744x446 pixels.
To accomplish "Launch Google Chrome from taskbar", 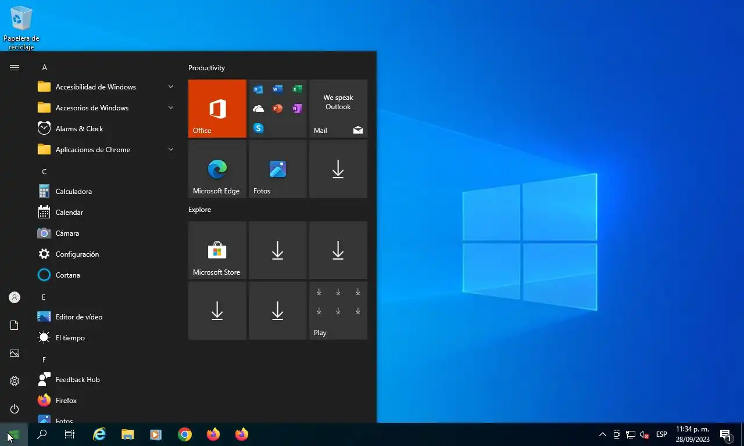I will coord(185,434).
